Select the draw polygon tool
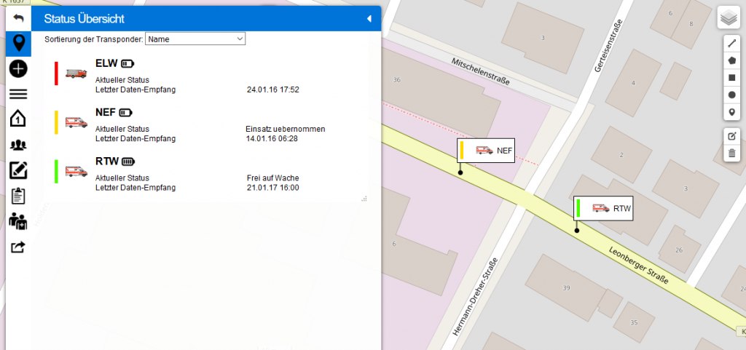The image size is (746, 350). [731, 60]
